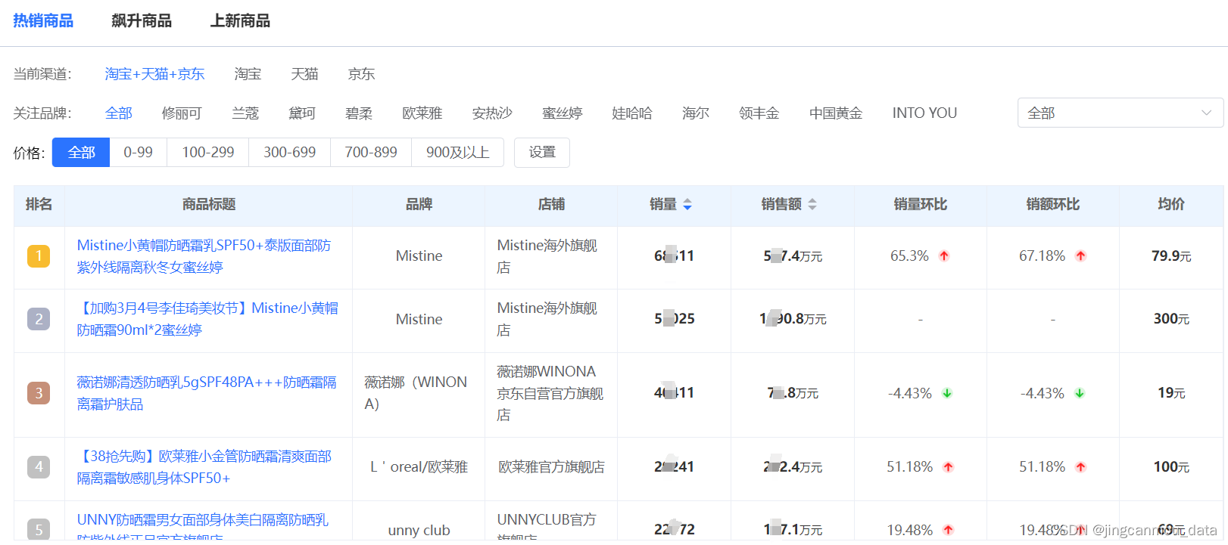Select price range 300-699
The height and width of the screenshot is (545, 1228).
click(290, 153)
